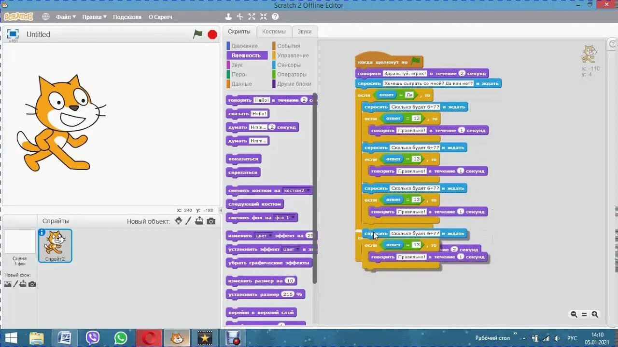Open costume dropdown in сменить костюм block

point(296,190)
